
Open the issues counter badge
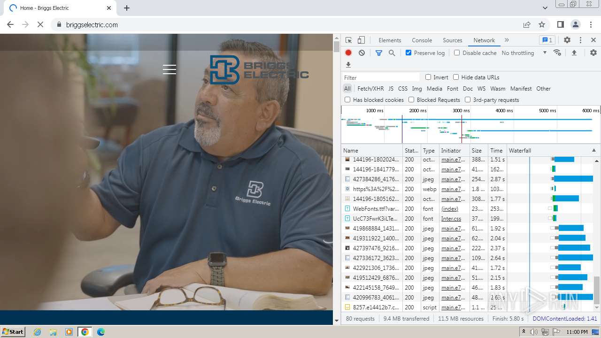point(547,40)
